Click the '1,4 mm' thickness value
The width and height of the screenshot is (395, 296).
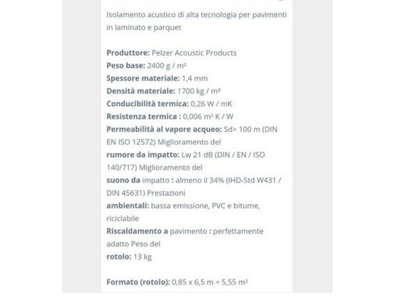coord(195,78)
